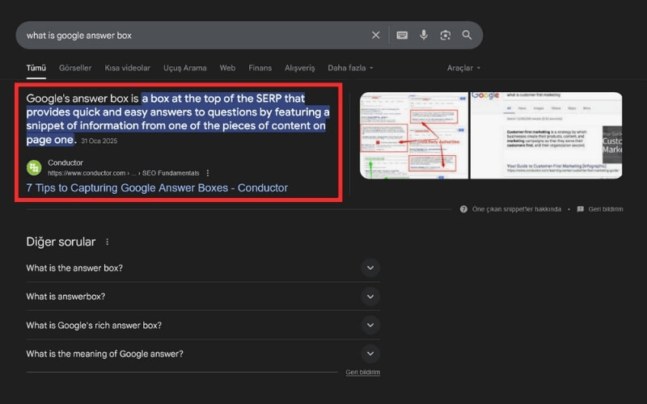The width and height of the screenshot is (647, 404).
Task: Click the magnifying glass search icon
Action: pos(467,36)
